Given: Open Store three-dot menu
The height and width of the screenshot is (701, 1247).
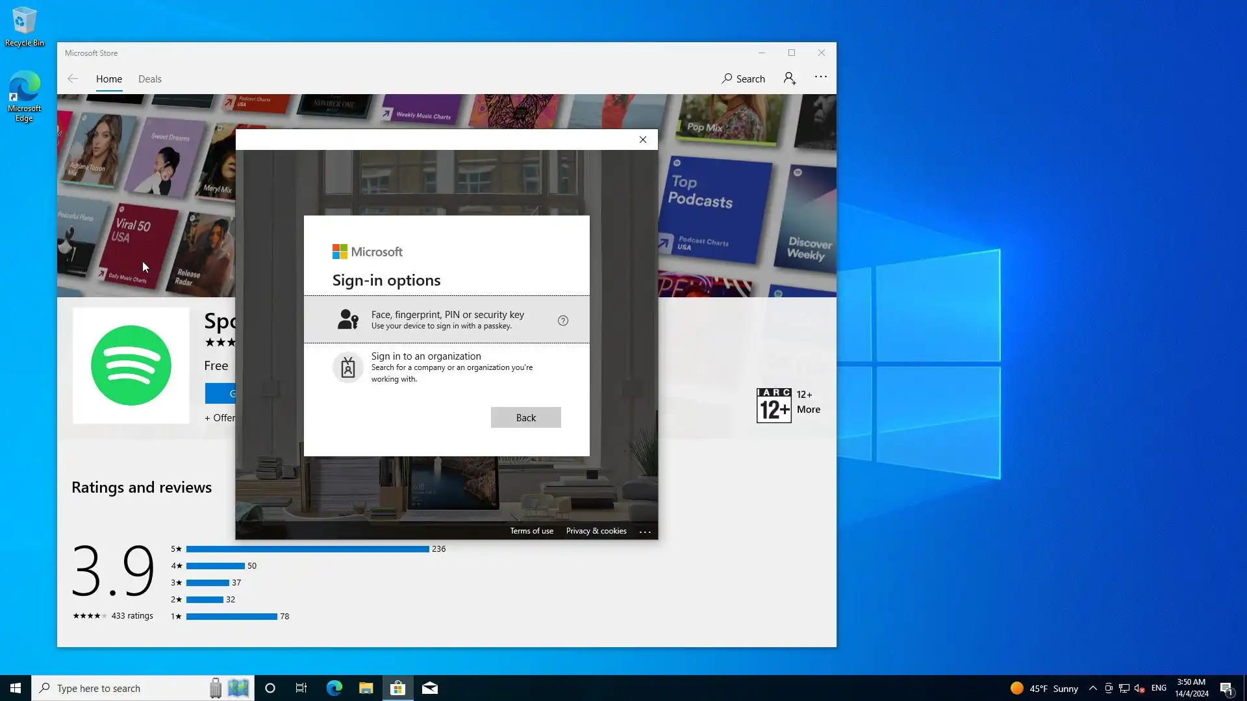Looking at the screenshot, I should pos(821,77).
